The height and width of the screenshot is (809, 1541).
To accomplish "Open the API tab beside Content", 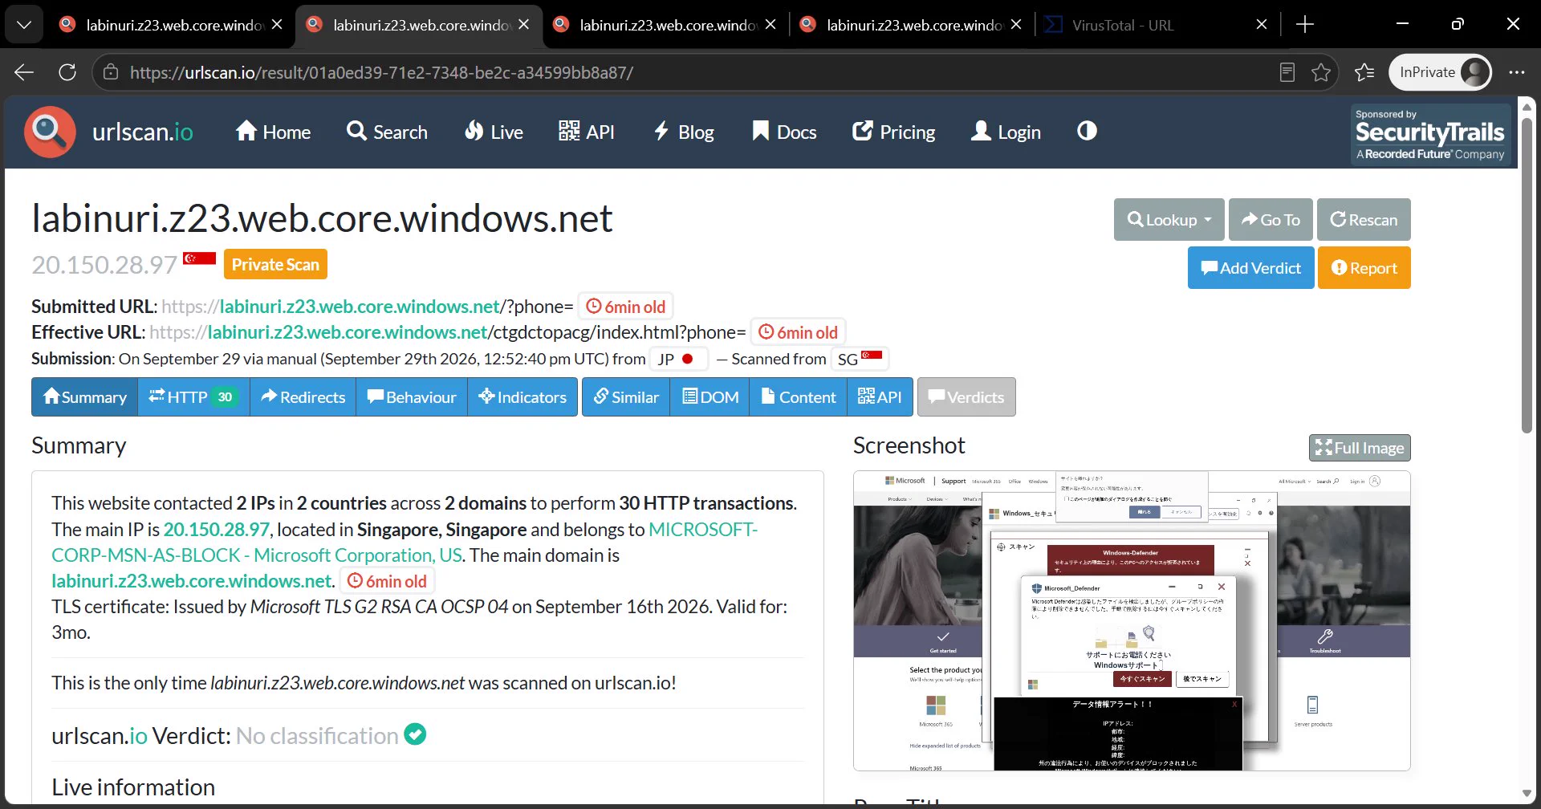I will [880, 397].
